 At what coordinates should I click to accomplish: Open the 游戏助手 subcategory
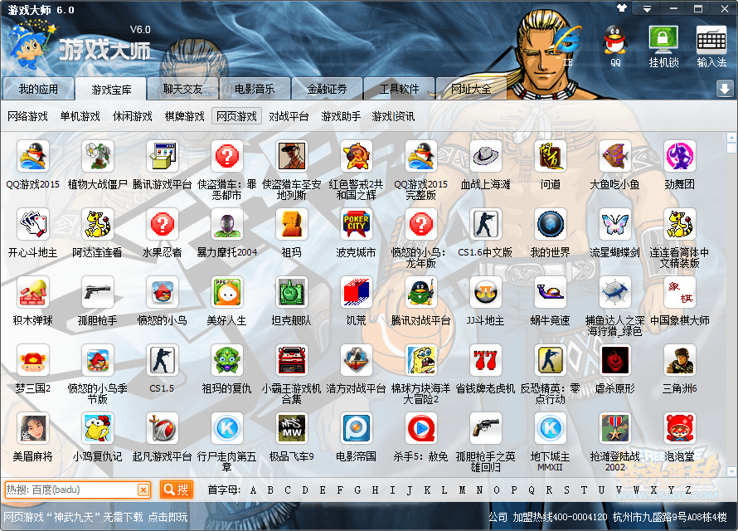click(x=342, y=116)
